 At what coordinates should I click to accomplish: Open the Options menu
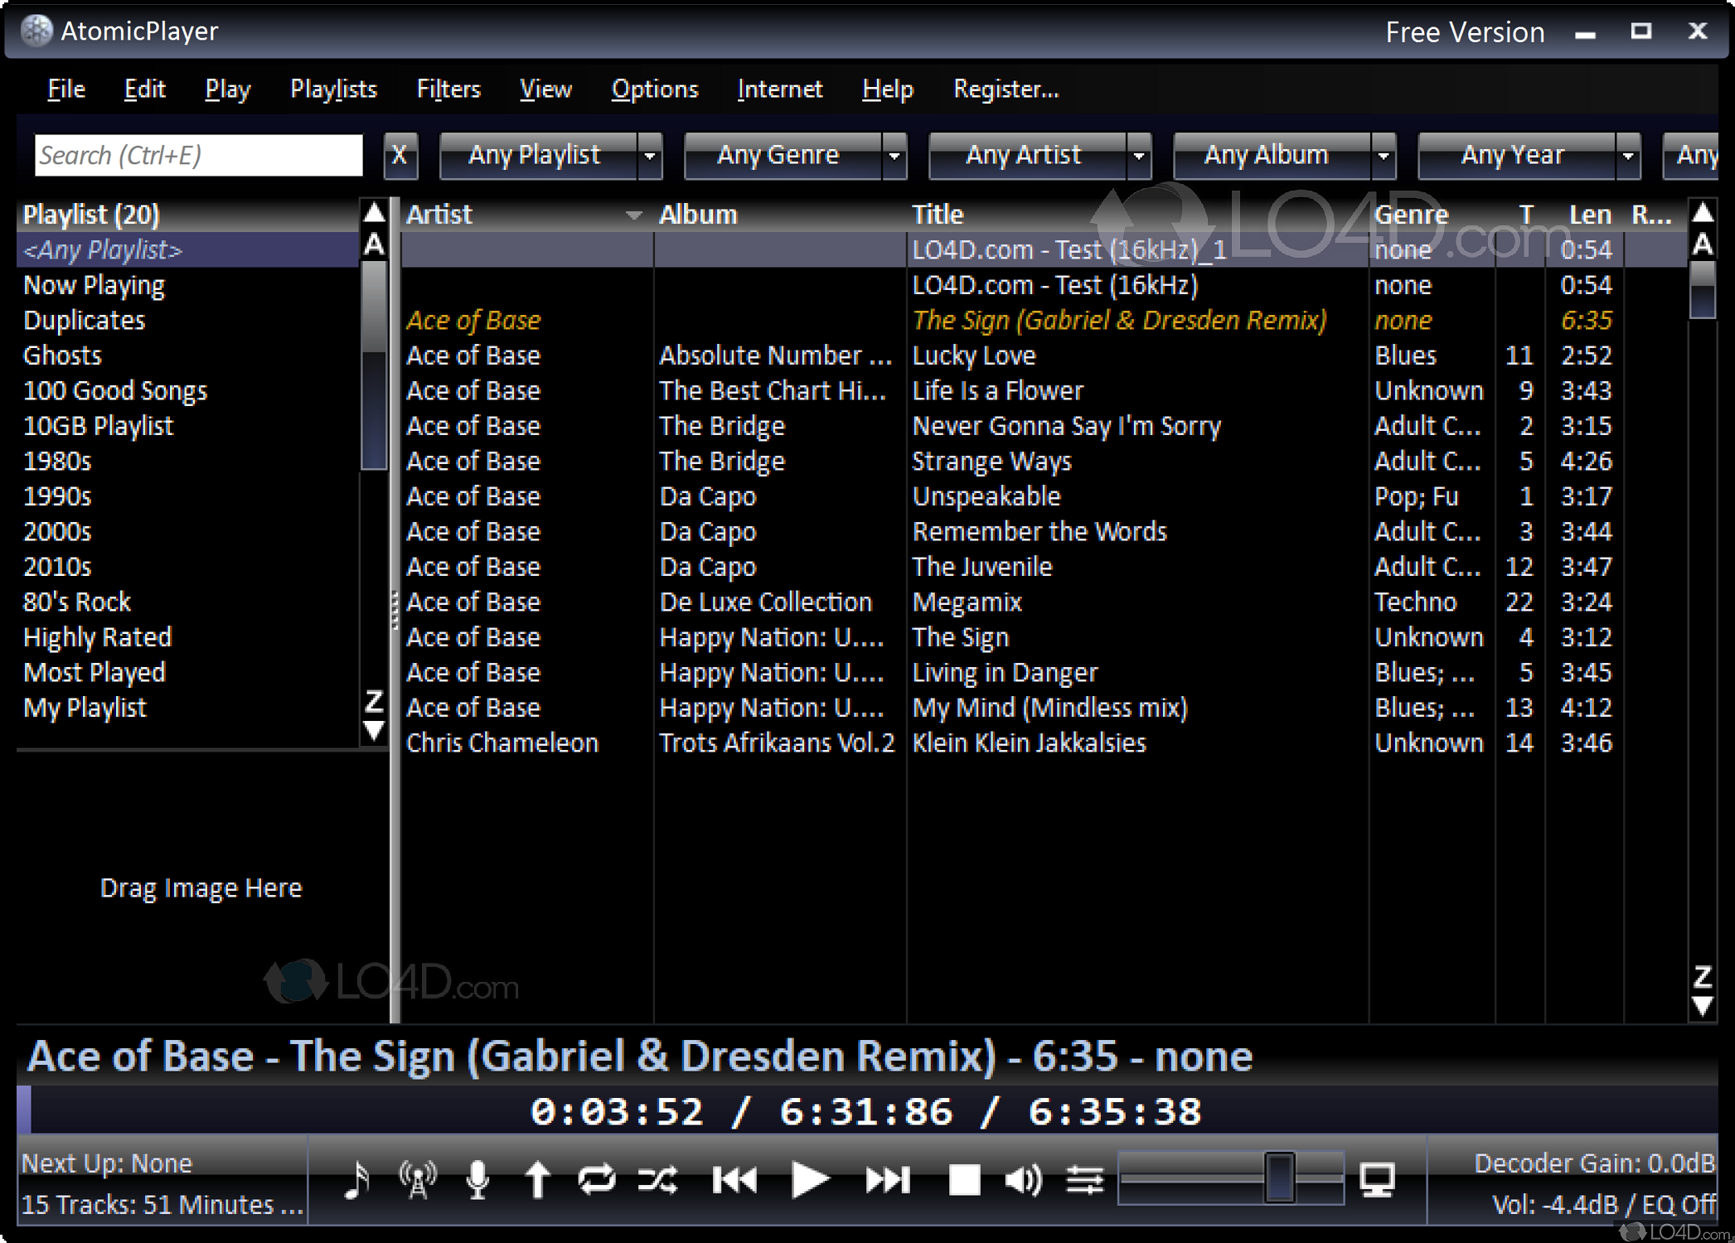[655, 89]
